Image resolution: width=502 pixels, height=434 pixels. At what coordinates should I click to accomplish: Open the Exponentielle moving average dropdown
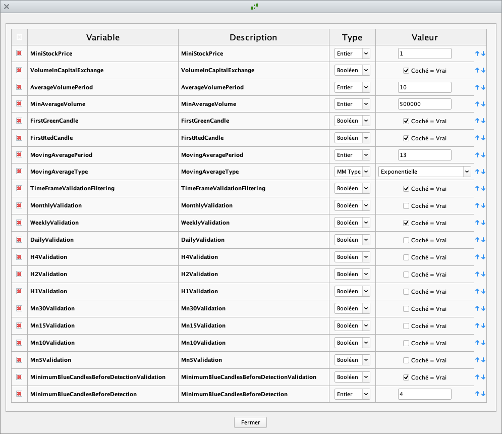(424, 172)
